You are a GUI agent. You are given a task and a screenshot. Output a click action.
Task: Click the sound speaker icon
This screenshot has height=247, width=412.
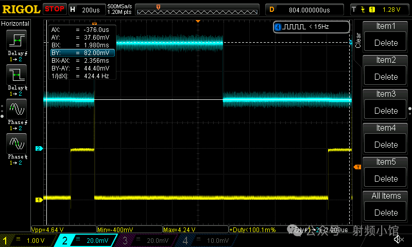(x=398, y=239)
